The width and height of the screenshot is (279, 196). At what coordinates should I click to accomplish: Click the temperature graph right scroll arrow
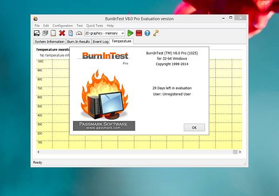point(240,152)
